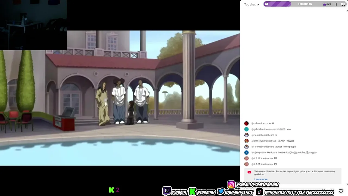The width and height of the screenshot is (348, 196).
Task: Click the Instagram icon in the overlay
Action: pos(231,185)
